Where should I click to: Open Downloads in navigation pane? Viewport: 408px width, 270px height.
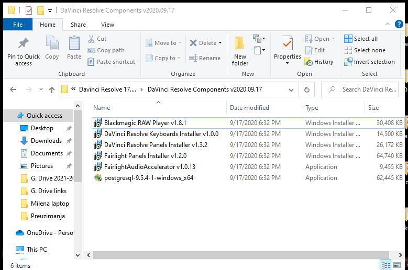(x=46, y=141)
